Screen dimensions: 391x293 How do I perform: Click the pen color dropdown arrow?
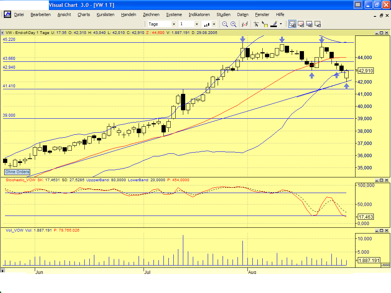[281, 24]
